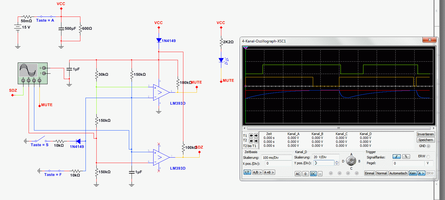
Task: Click the T2 bis T1 row label
Action: 250,146
